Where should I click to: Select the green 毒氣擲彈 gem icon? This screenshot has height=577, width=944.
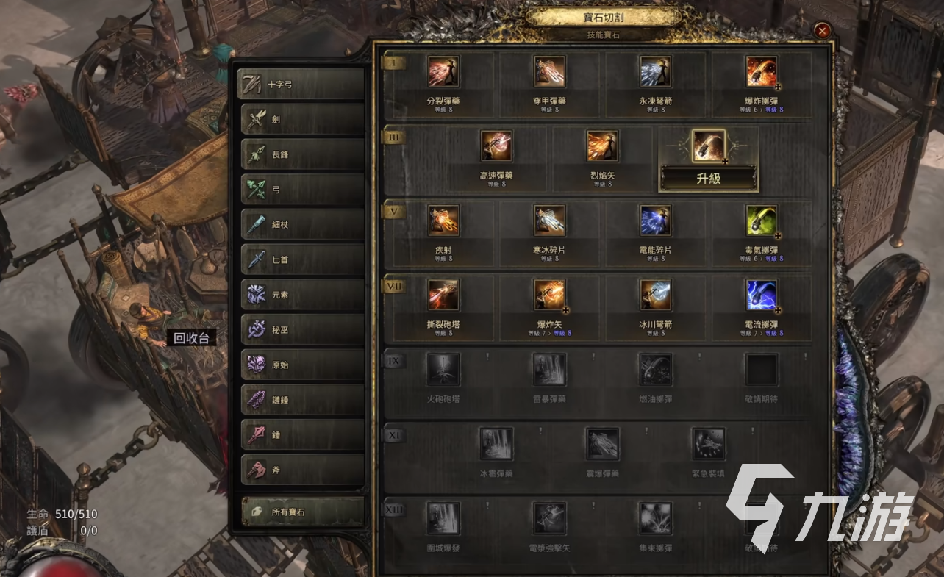(x=762, y=221)
